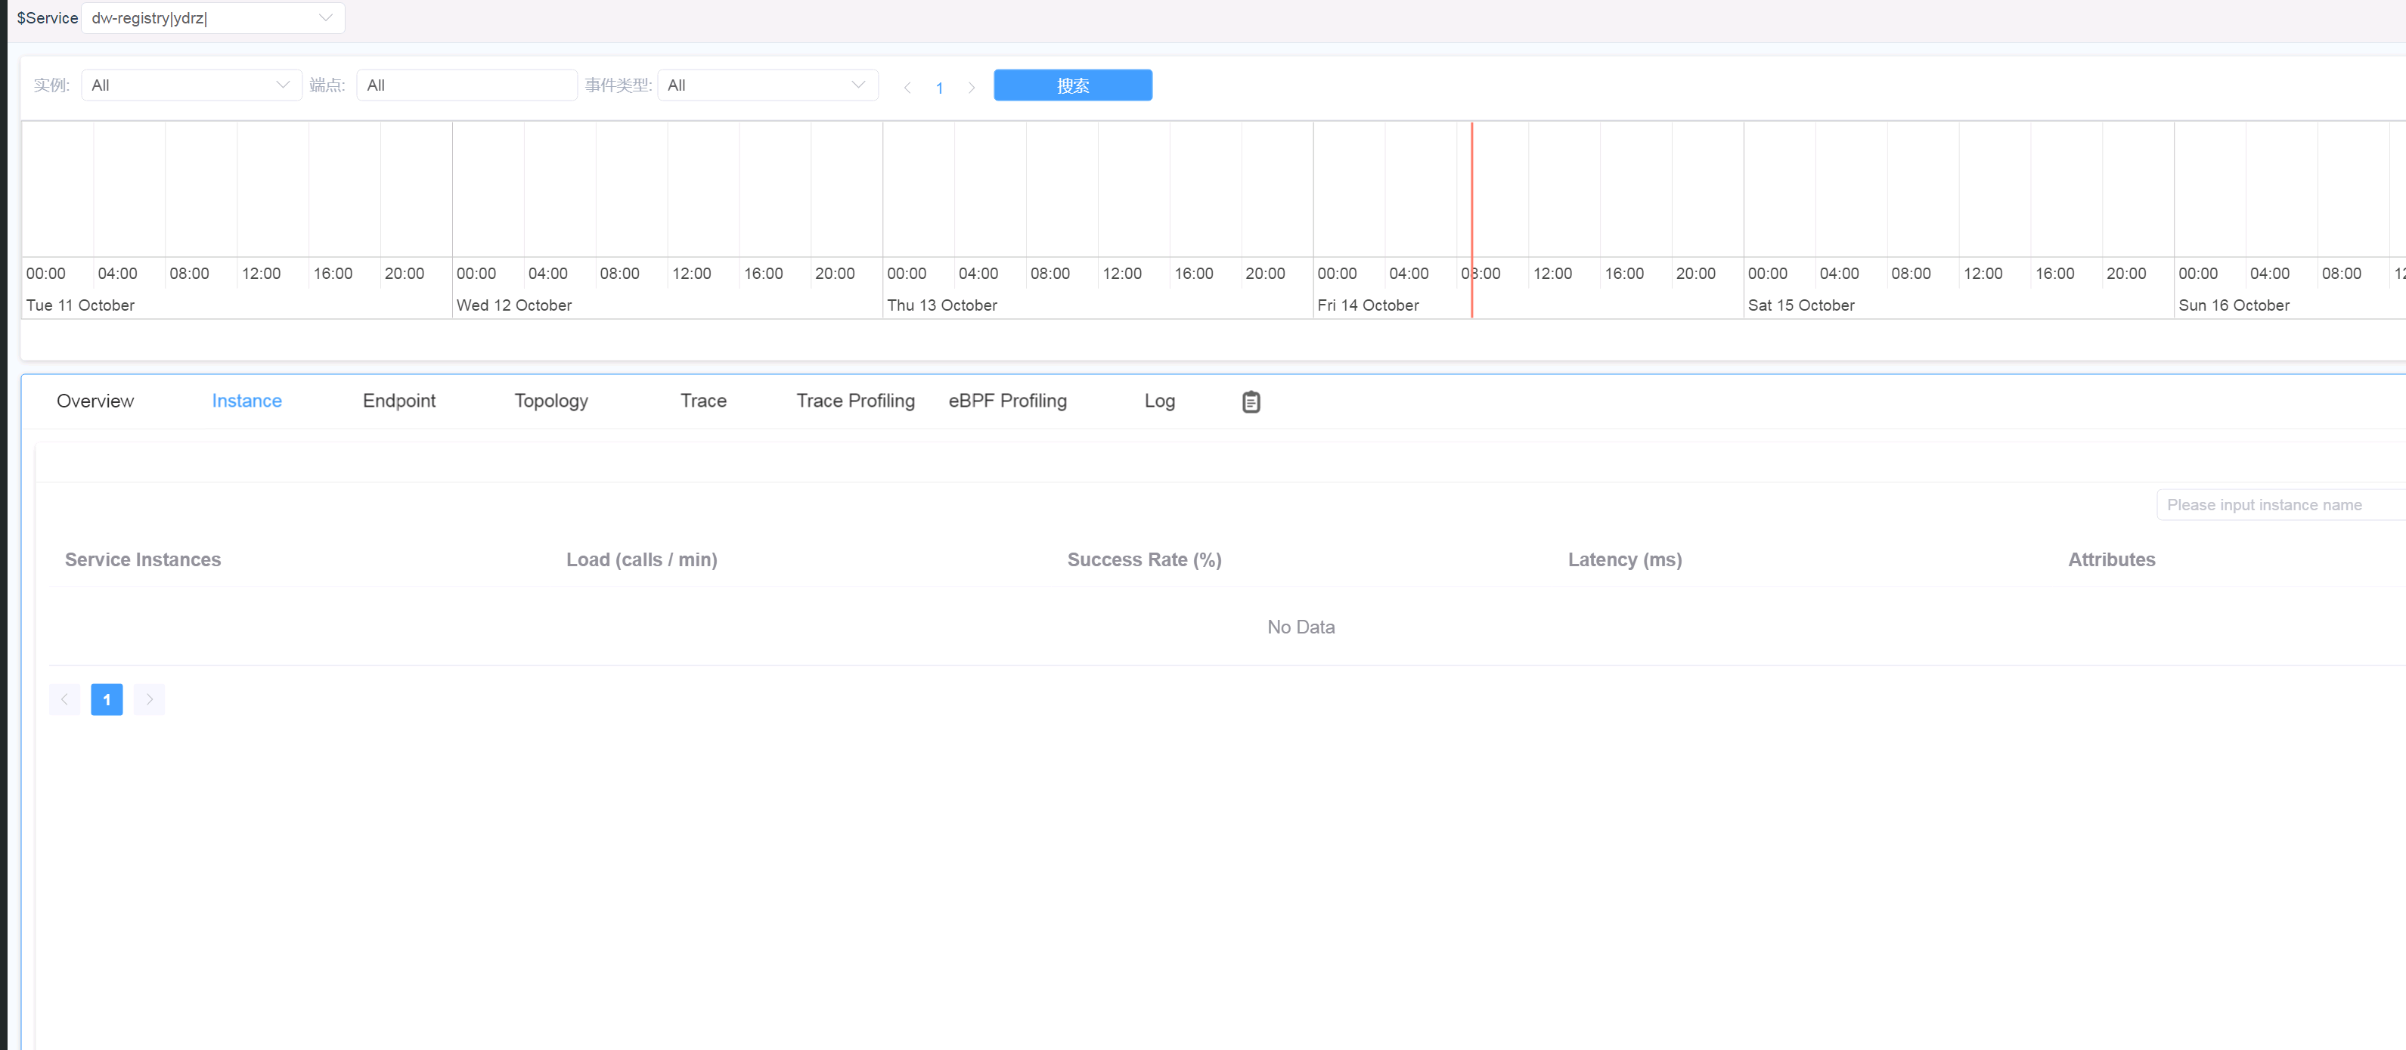This screenshot has height=1050, width=2406.
Task: Open the 事件类型 All dropdown
Action: pyautogui.click(x=767, y=85)
